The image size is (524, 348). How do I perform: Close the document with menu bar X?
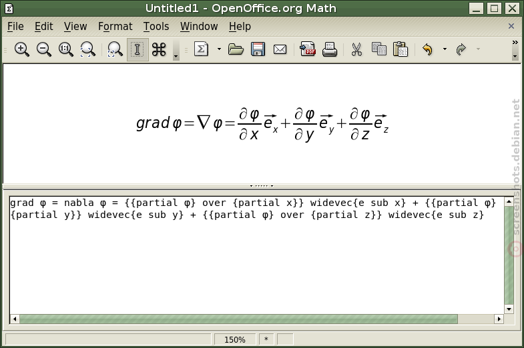(511, 26)
